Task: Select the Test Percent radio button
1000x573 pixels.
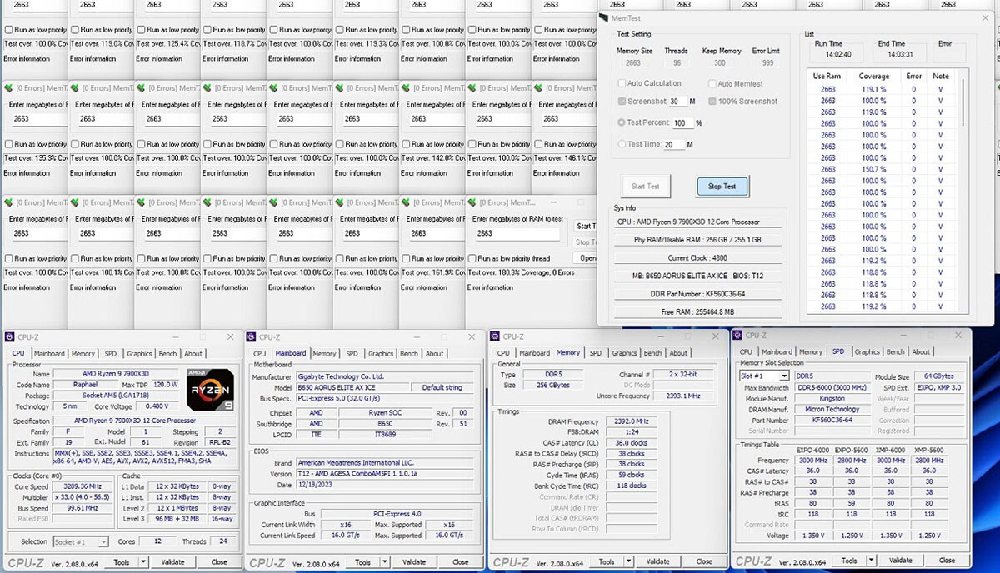Action: [622, 122]
